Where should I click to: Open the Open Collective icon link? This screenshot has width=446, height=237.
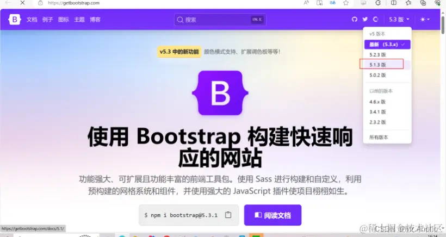(x=376, y=20)
